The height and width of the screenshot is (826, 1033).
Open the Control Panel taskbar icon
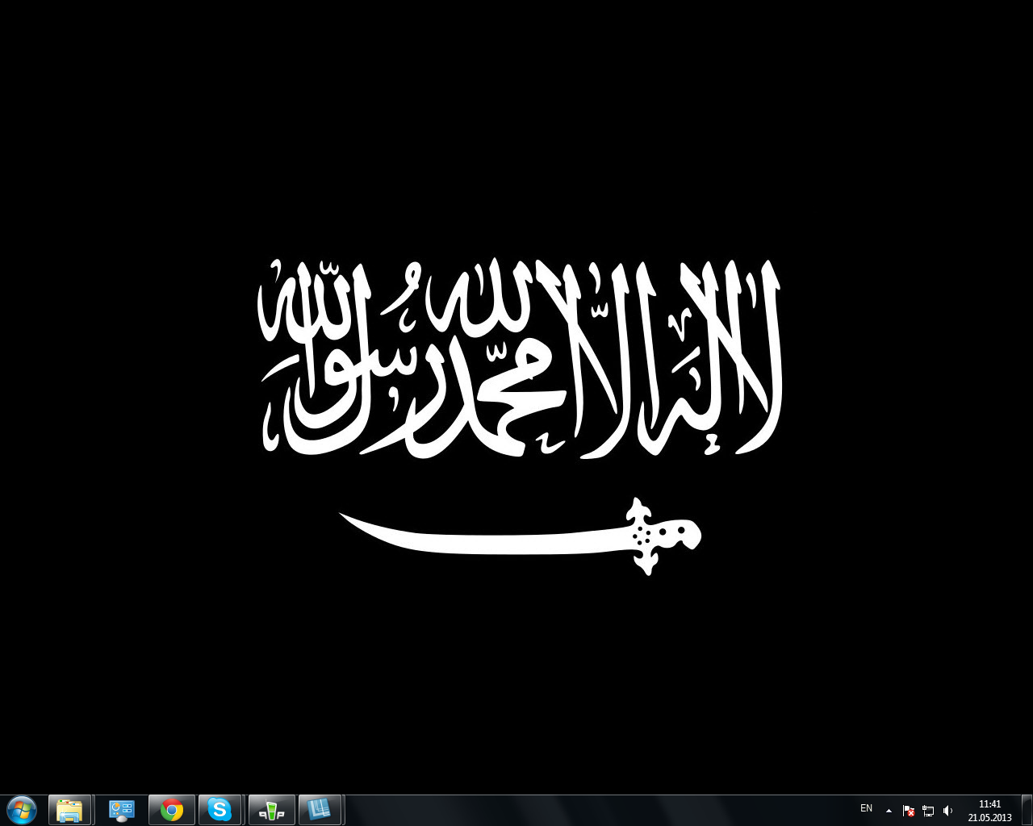pos(122,810)
